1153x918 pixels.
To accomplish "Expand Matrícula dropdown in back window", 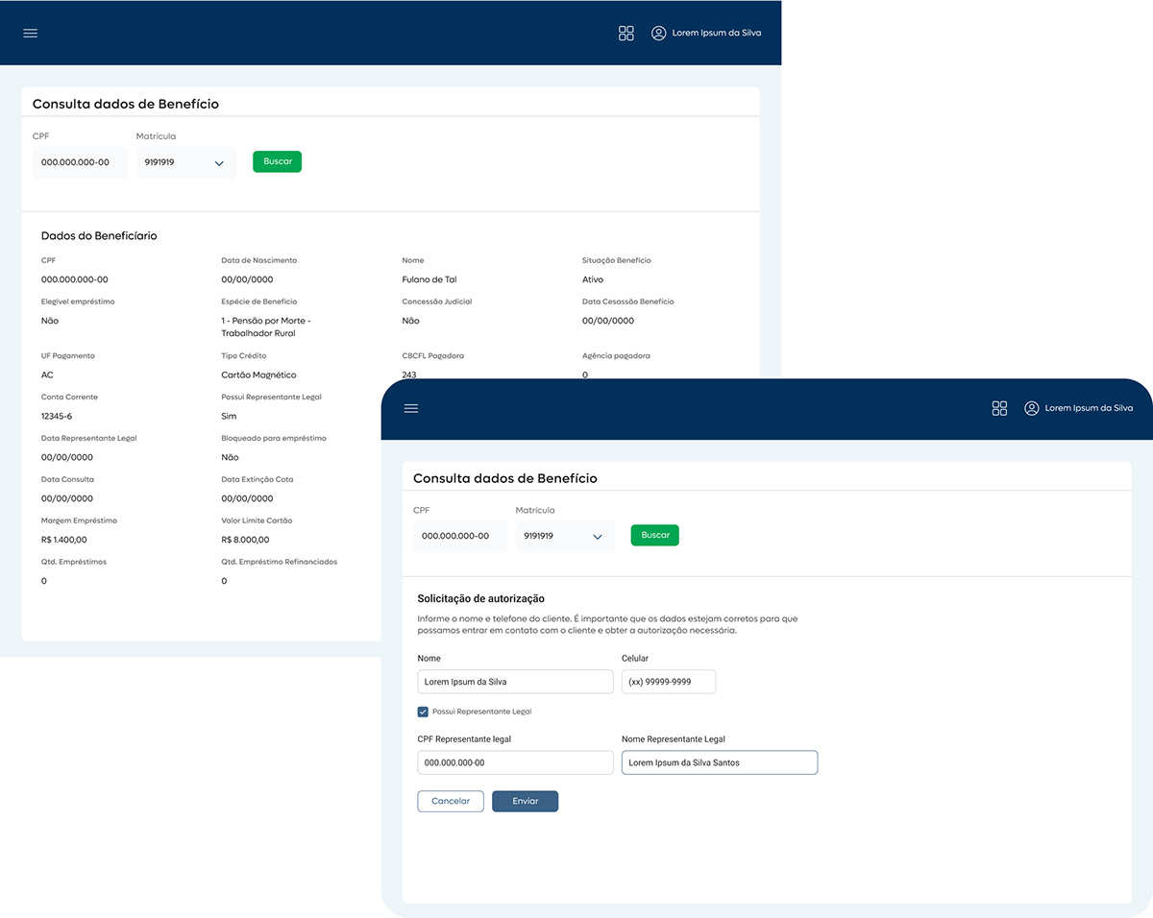I will coord(185,162).
